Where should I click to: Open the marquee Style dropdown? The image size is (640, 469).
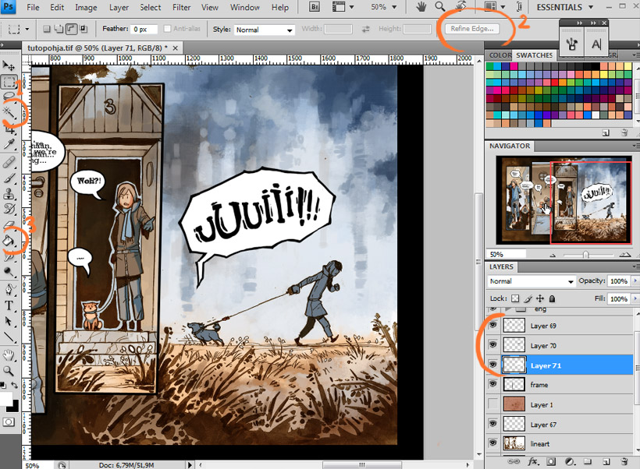tap(264, 30)
